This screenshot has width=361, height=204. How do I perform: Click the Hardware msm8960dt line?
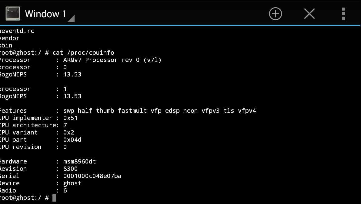[48, 162]
